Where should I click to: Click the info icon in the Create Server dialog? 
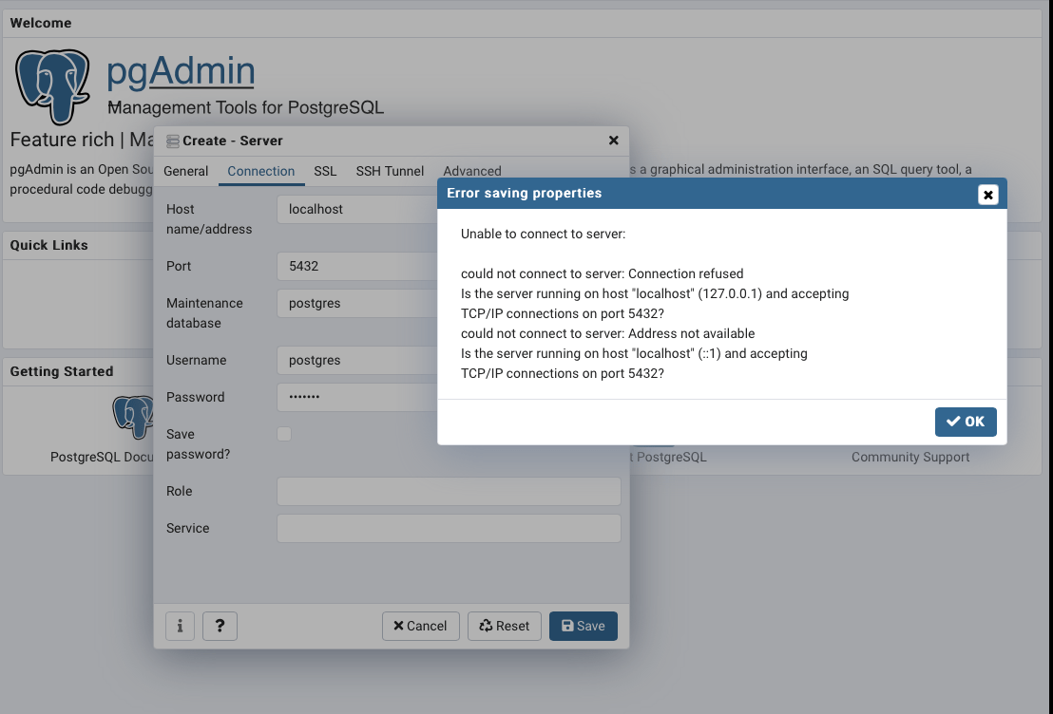point(180,626)
